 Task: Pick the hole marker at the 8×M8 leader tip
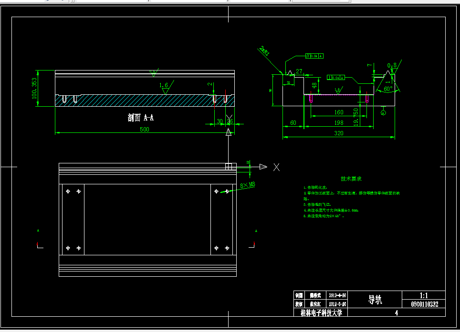tap(227, 191)
